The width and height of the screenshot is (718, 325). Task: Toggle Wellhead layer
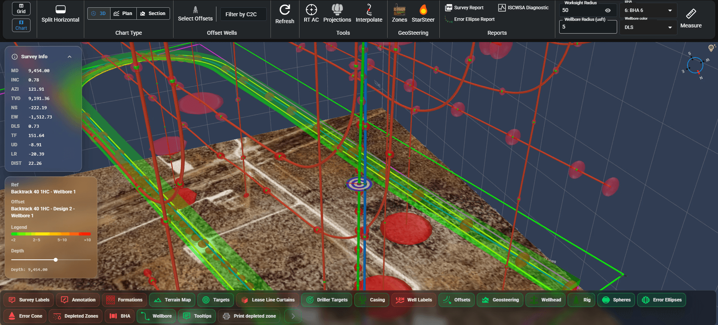tap(545, 300)
